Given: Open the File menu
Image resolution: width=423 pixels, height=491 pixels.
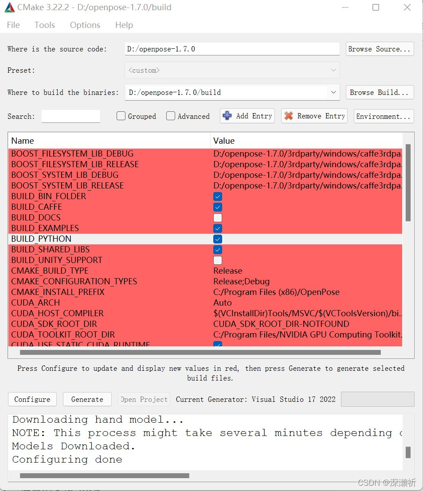Looking at the screenshot, I should (13, 25).
